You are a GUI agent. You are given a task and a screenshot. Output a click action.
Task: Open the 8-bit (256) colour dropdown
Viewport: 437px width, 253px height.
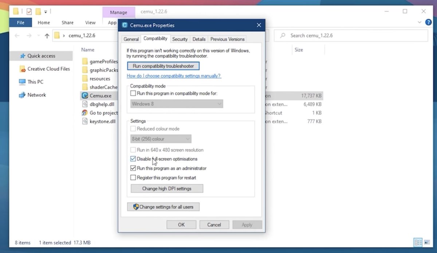(x=161, y=139)
